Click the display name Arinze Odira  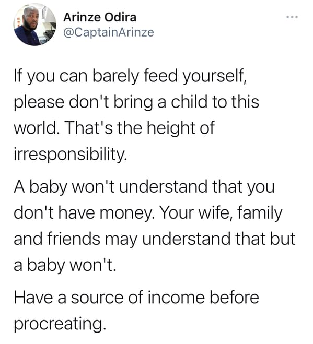pos(100,17)
